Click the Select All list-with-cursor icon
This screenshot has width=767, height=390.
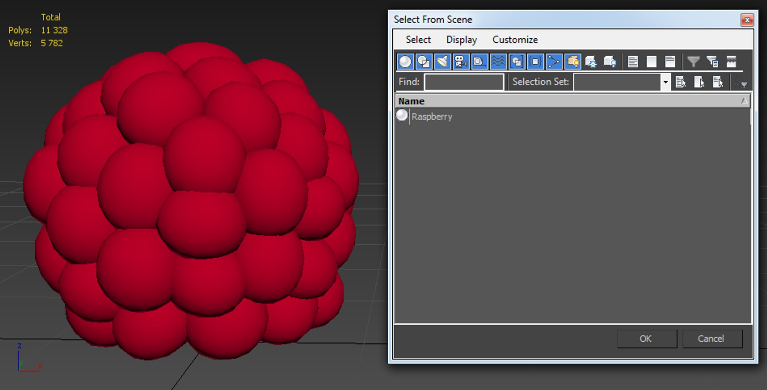pos(681,82)
